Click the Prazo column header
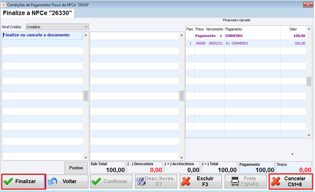 200,29
